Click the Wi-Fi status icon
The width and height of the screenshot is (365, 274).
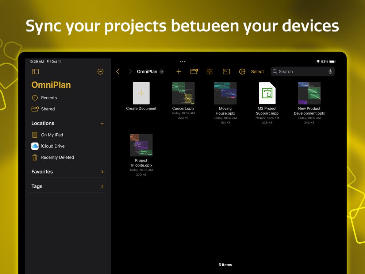(318, 61)
